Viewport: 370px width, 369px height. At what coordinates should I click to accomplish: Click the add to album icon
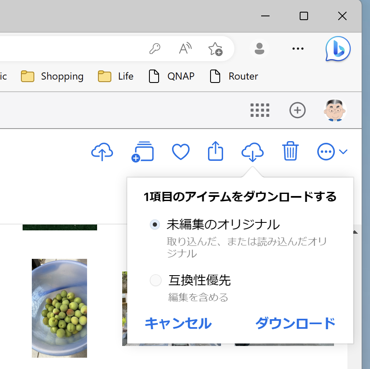coord(143,152)
